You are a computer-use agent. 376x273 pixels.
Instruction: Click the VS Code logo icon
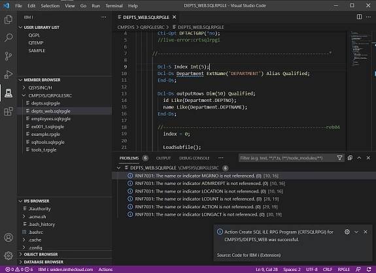pos(7,5)
